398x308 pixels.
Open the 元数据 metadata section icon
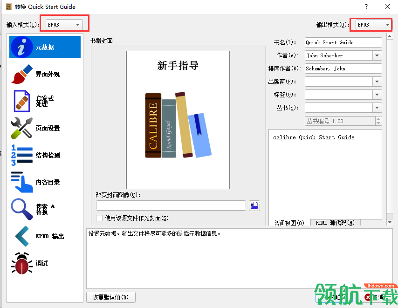pos(21,47)
